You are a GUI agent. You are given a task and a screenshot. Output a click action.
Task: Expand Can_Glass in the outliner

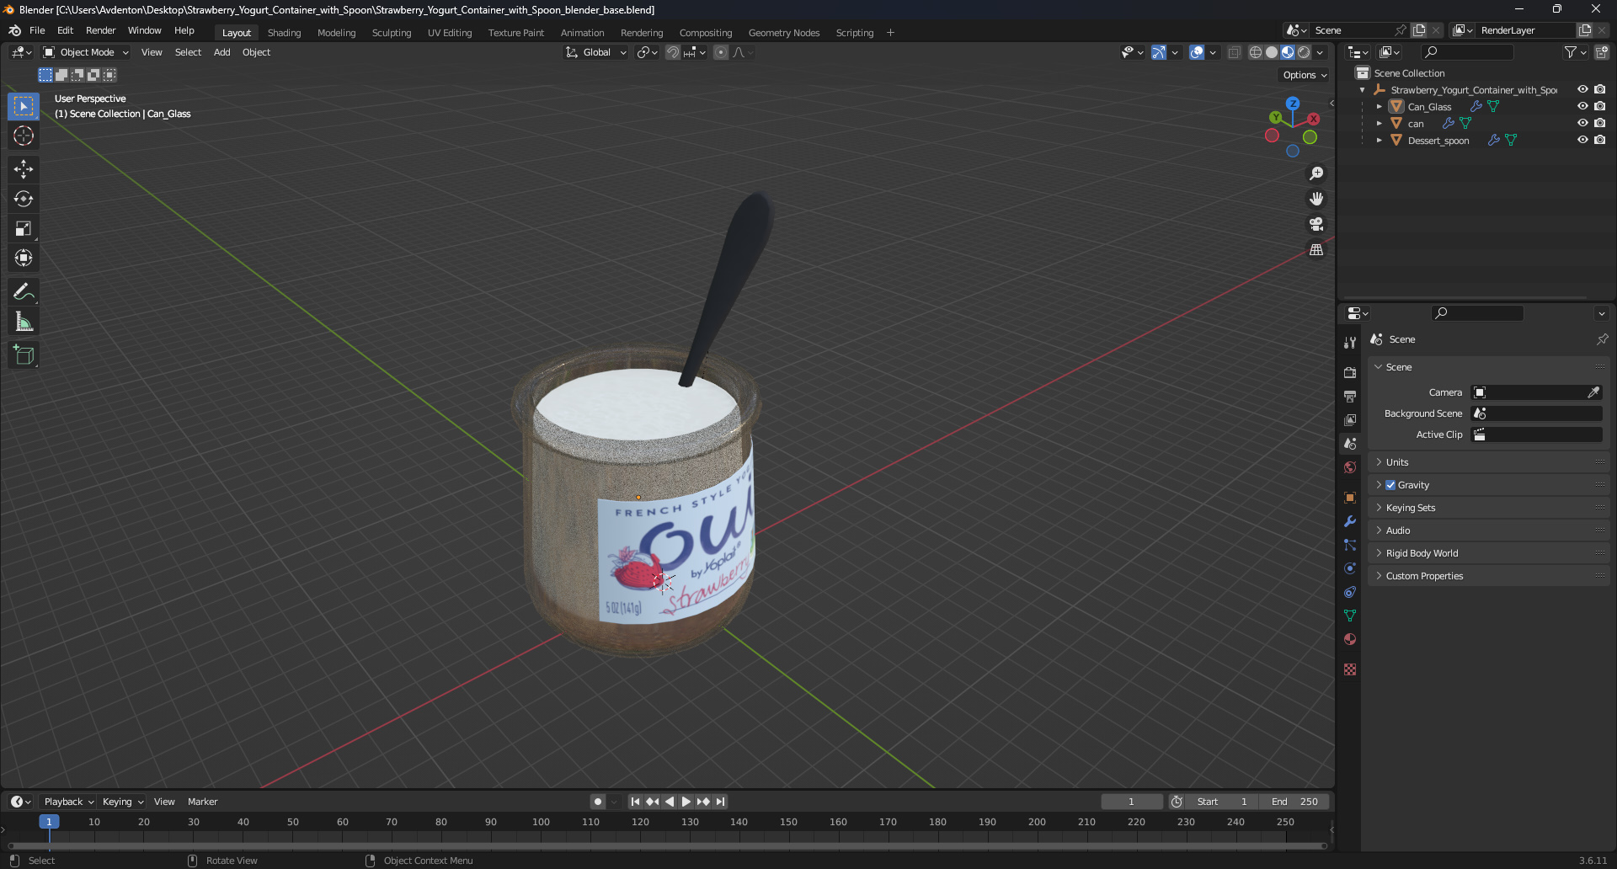(1379, 107)
